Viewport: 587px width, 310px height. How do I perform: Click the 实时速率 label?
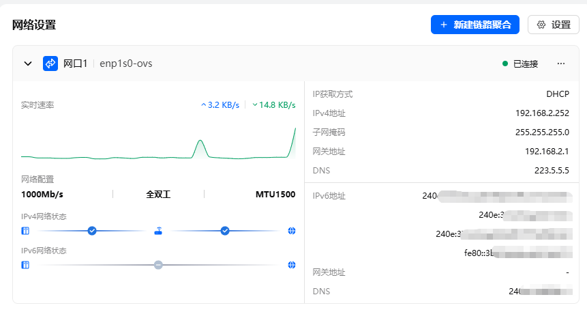tap(37, 105)
